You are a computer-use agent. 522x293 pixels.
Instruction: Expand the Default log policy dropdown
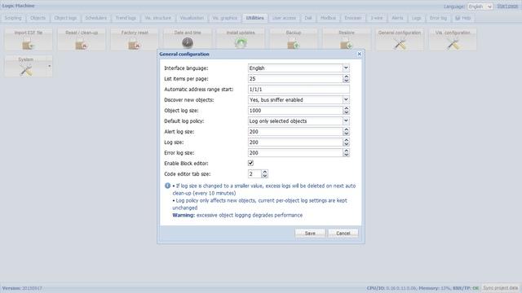point(346,121)
